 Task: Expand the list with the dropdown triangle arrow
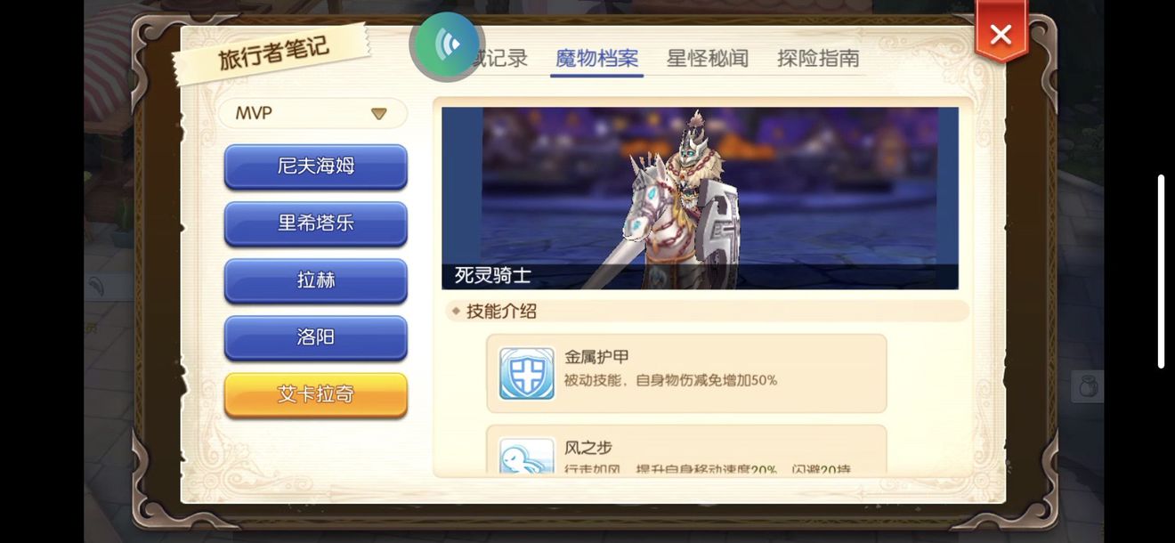pos(378,114)
